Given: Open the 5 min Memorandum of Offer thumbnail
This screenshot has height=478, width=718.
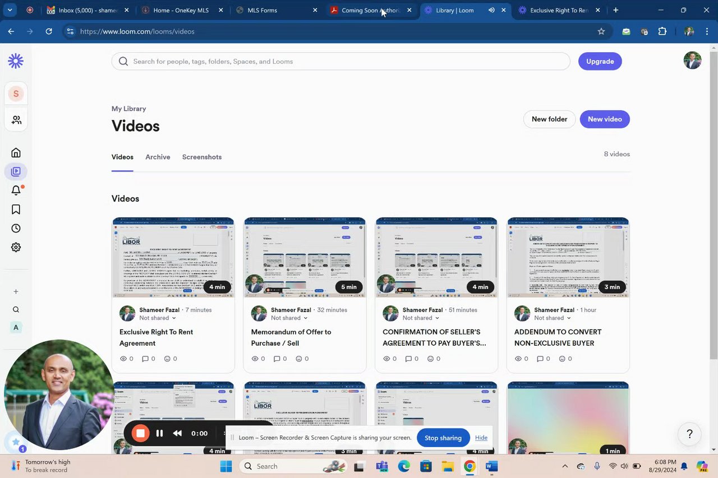Looking at the screenshot, I should (305, 257).
